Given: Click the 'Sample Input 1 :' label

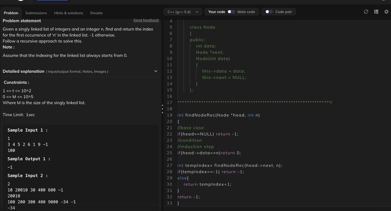Looking at the screenshot, I should pyautogui.click(x=28, y=130).
